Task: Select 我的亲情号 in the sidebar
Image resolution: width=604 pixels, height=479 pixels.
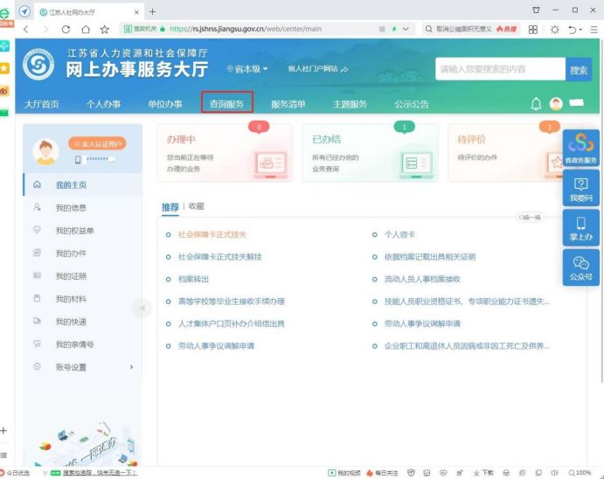Action: 83,344
